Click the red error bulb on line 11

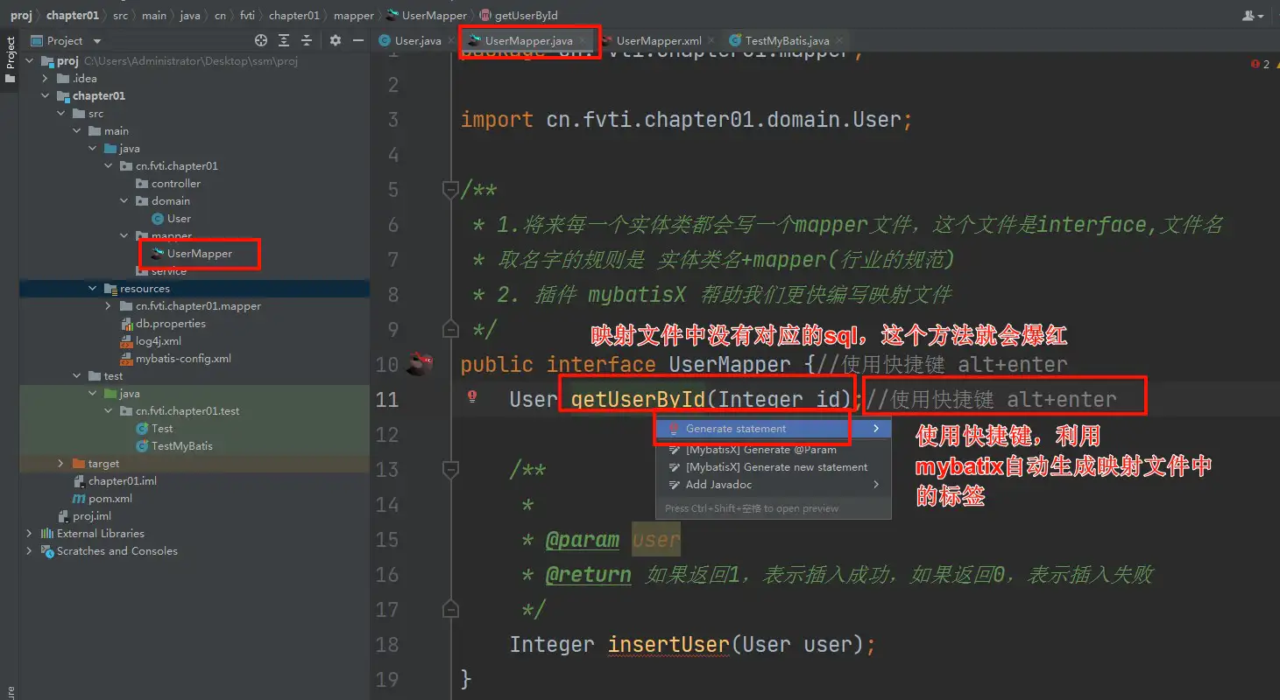pyautogui.click(x=472, y=396)
